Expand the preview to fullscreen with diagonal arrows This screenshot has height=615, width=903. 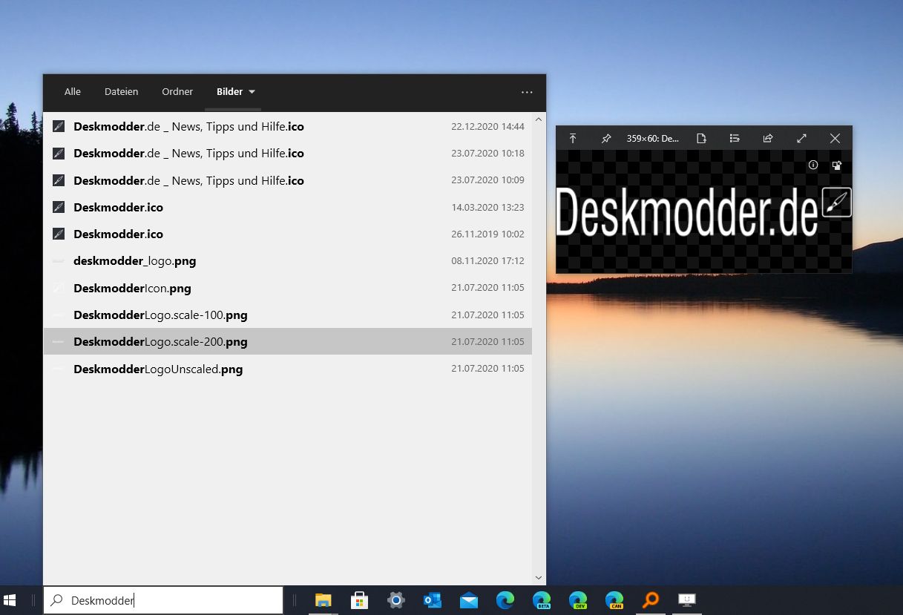pos(801,139)
